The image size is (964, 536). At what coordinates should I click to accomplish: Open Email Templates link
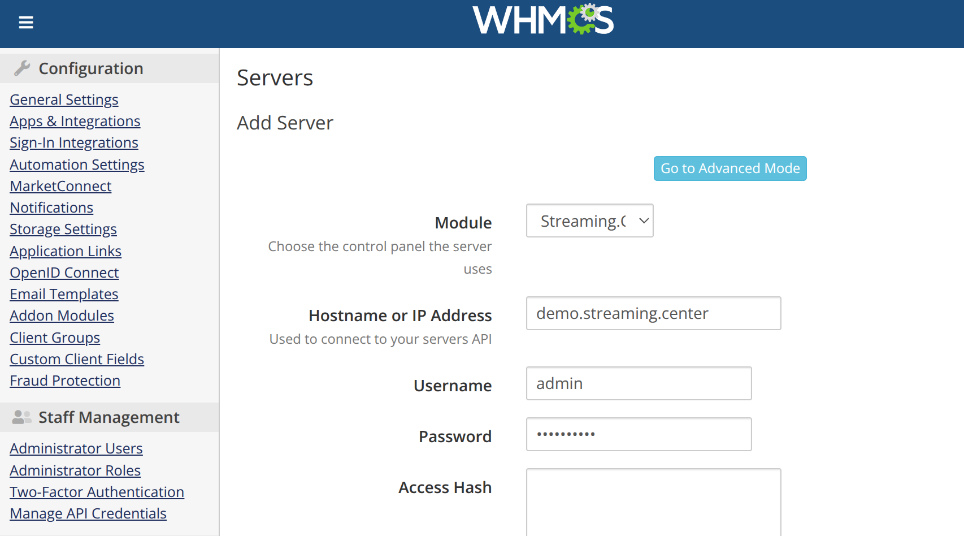point(64,294)
